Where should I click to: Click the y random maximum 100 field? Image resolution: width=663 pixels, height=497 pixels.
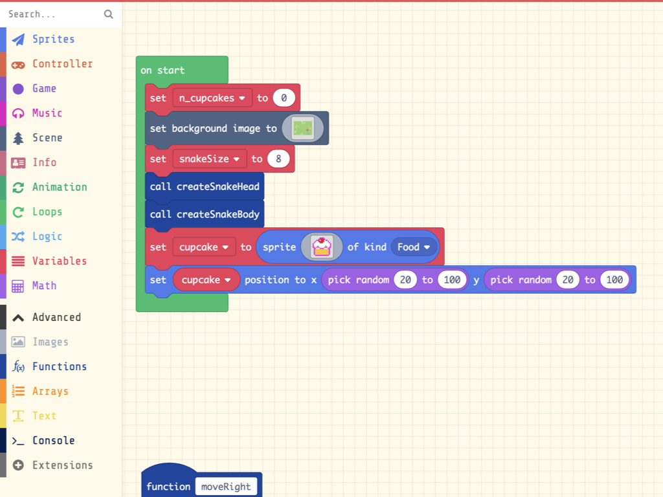tap(614, 280)
